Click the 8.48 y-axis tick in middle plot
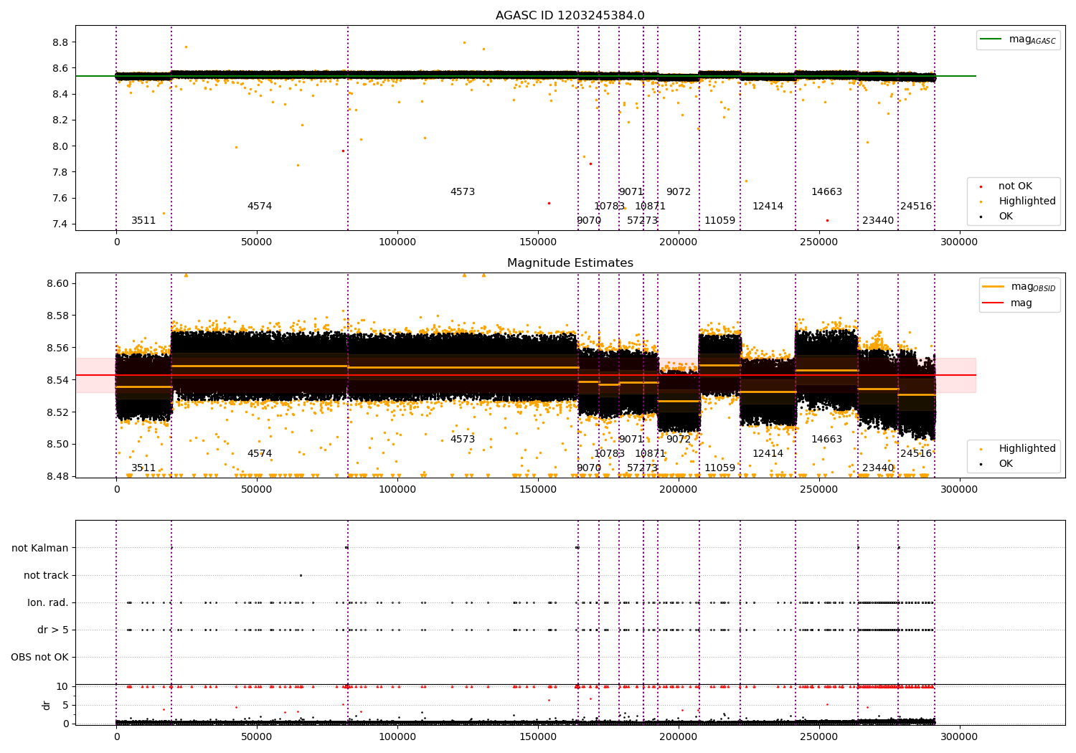The width and height of the screenshot is (1076, 753). click(57, 476)
